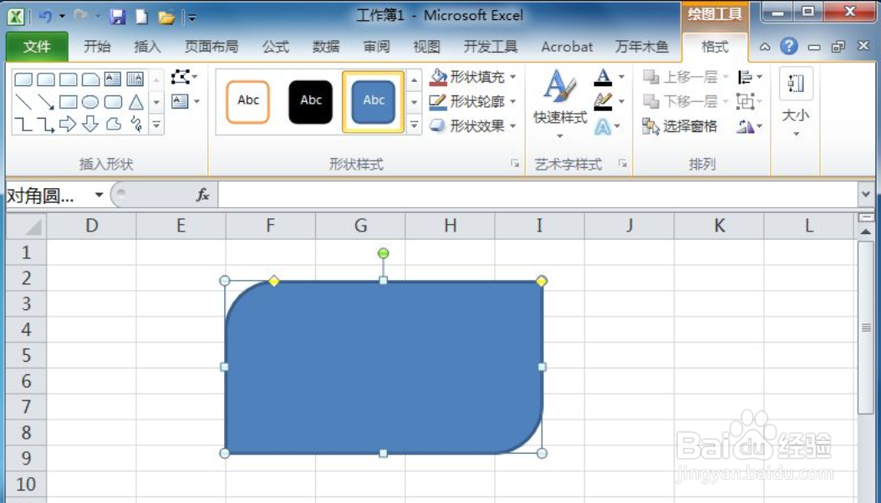Open Microsoft Excel Help question mark
This screenshot has height=503, width=881.
(x=789, y=46)
